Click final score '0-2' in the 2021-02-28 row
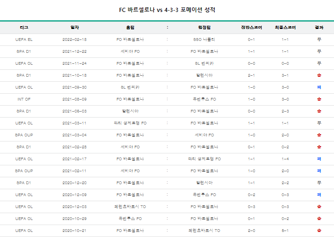 point(285,147)
